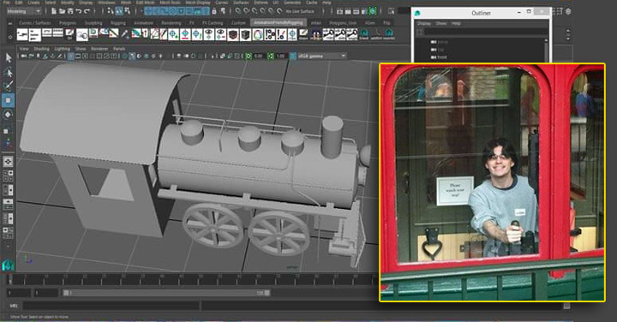Image resolution: width=617 pixels, height=322 pixels.
Task: Click the eye shelf icon before cubes
Action: click(221, 34)
